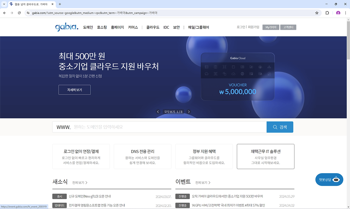The height and width of the screenshot is (209, 350).
Task: Reload the page
Action: pos(19,13)
